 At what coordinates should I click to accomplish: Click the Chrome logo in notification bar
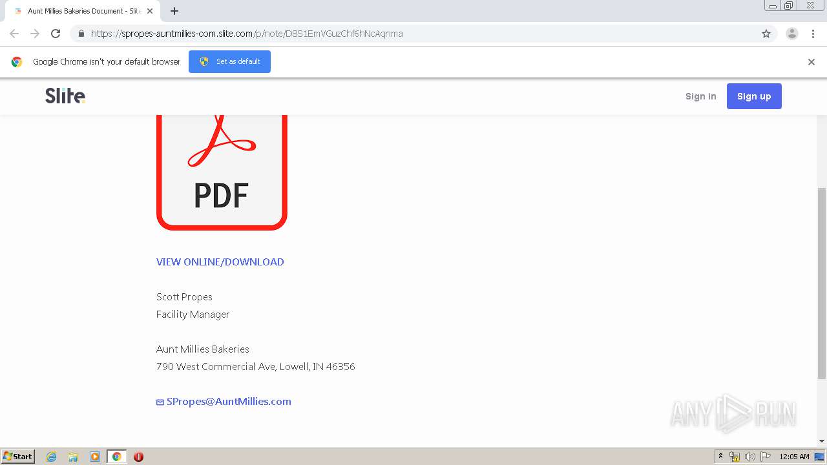point(17,62)
